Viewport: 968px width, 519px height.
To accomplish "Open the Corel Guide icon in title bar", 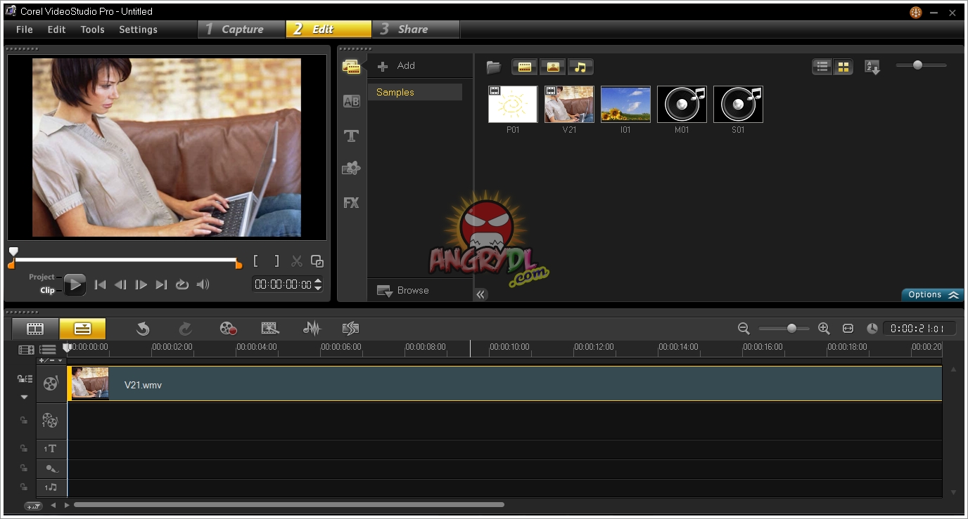I will [x=915, y=12].
